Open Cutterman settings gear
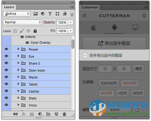 tap(144, 16)
